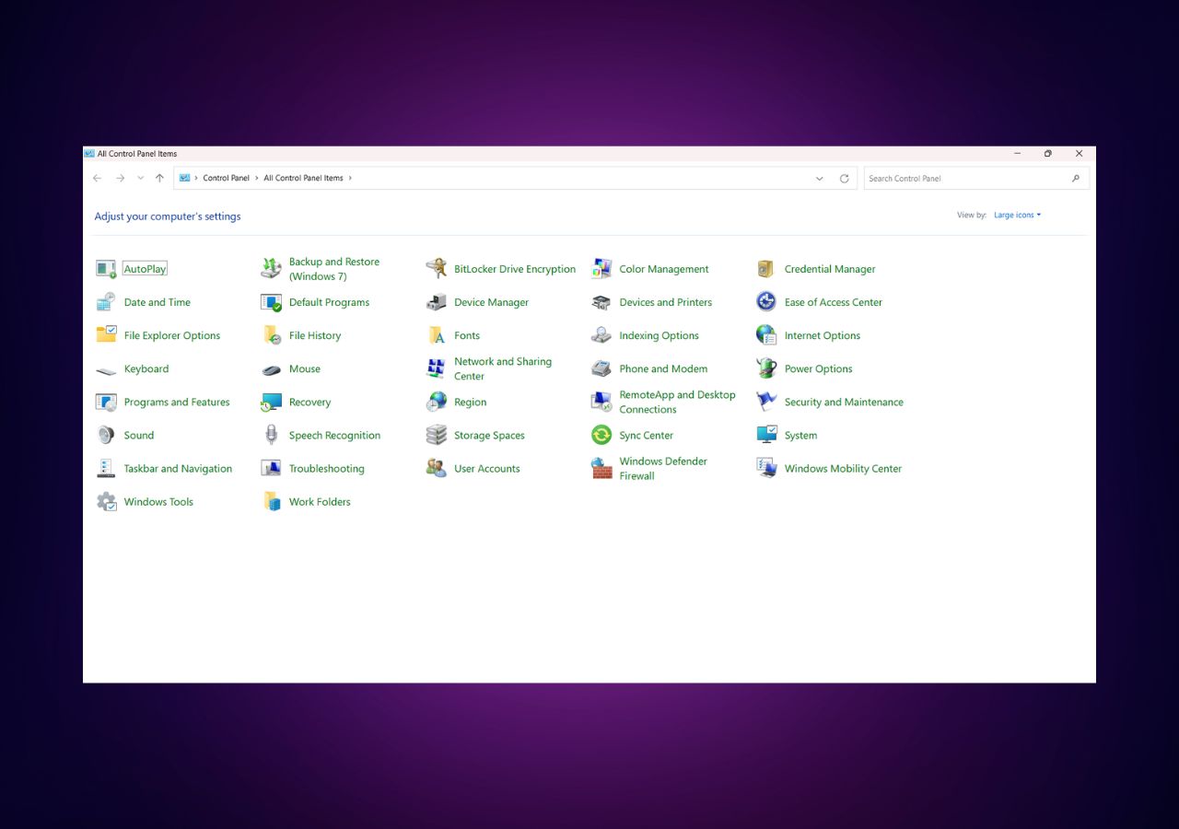This screenshot has height=829, width=1179.
Task: Click the Forward navigation arrow
Action: [x=120, y=179]
